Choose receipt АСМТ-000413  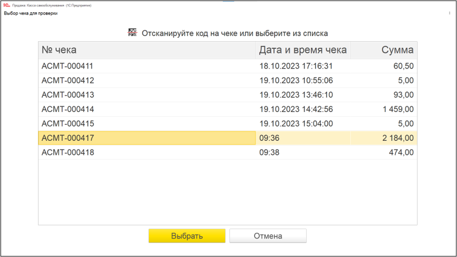68,95
